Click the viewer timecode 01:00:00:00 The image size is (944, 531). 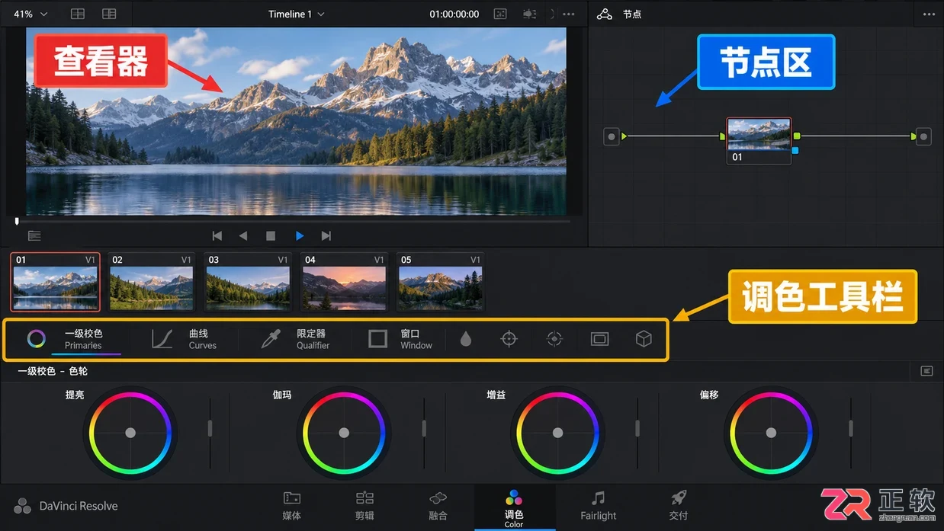click(x=454, y=14)
